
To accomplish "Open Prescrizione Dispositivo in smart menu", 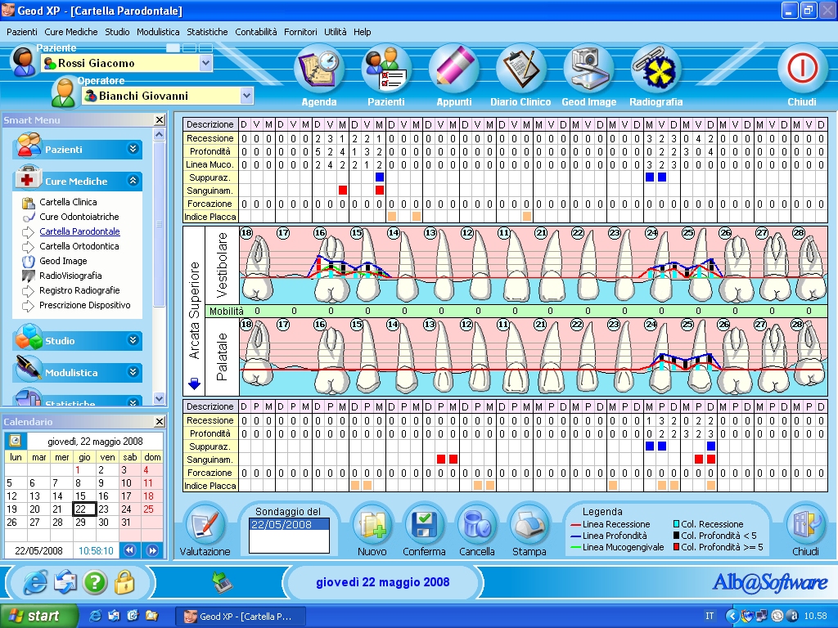I will pyautogui.click(x=84, y=306).
